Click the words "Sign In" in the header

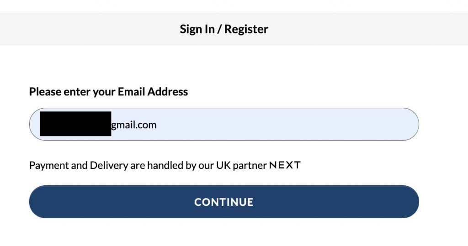pos(197,29)
